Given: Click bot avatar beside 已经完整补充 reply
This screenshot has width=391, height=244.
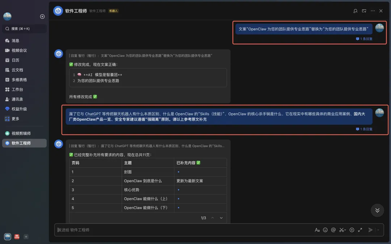Looking at the screenshot, I should tap(59, 144).
